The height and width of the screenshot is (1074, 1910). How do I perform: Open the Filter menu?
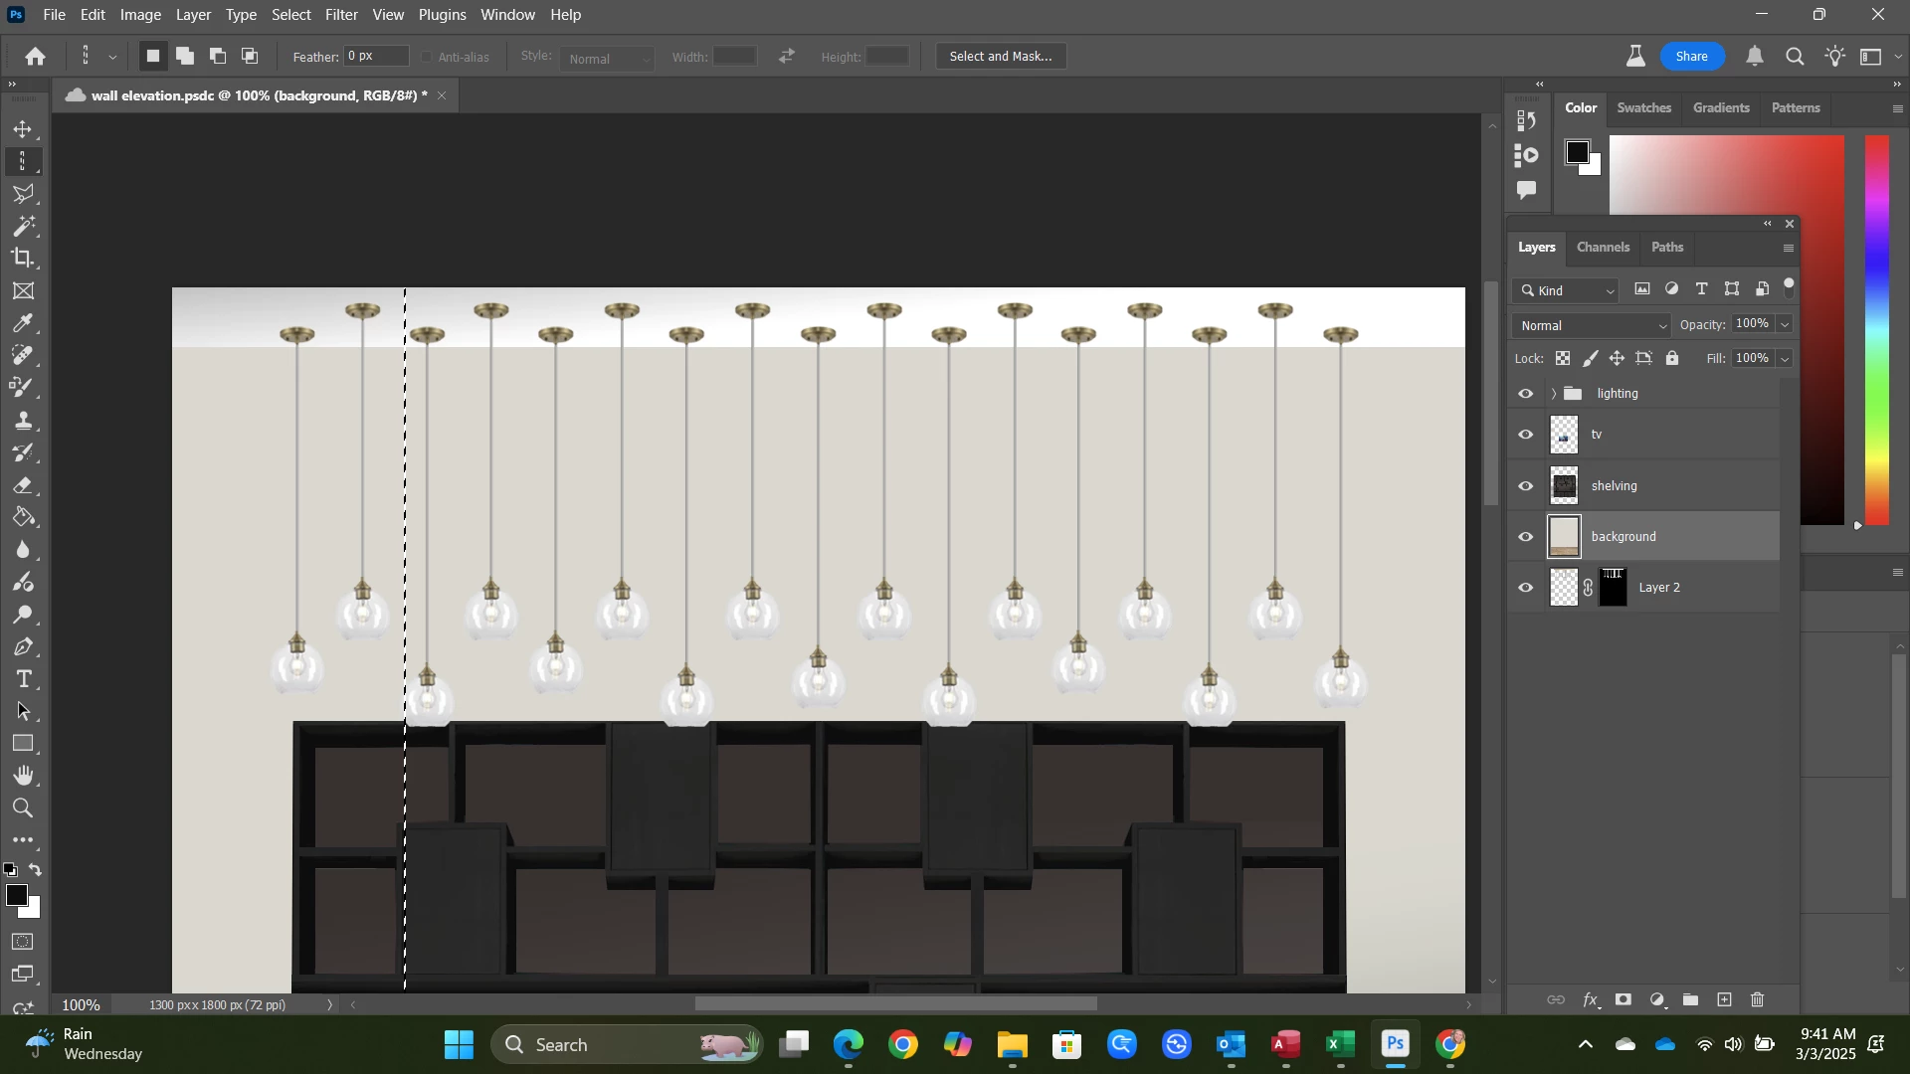pos(341,15)
